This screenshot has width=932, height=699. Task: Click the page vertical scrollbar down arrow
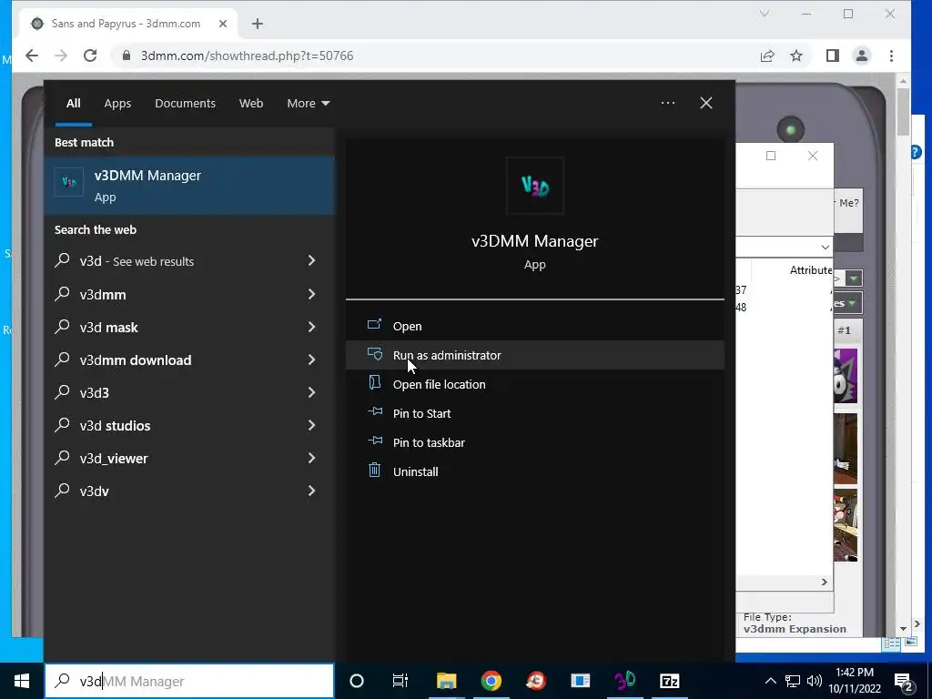point(904,628)
